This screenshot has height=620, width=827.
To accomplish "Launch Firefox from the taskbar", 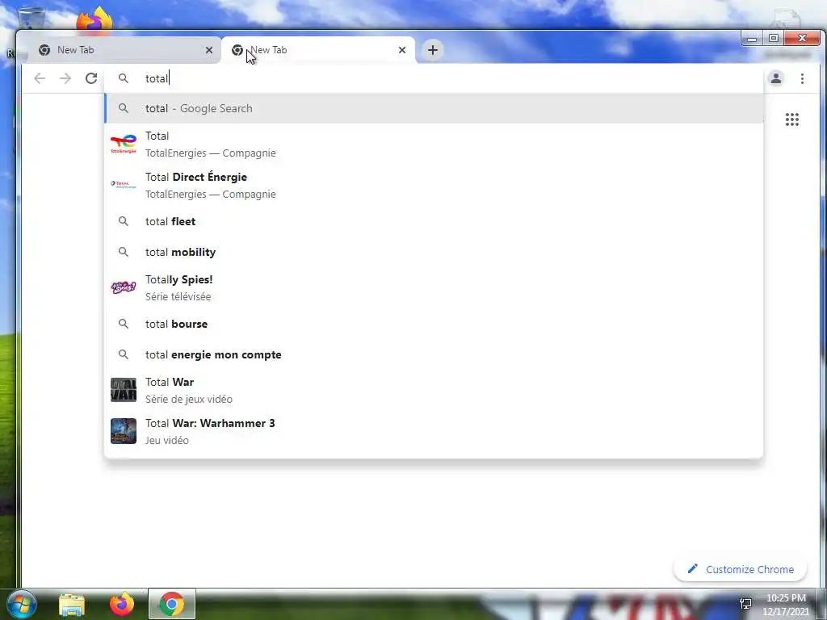I will (x=122, y=604).
